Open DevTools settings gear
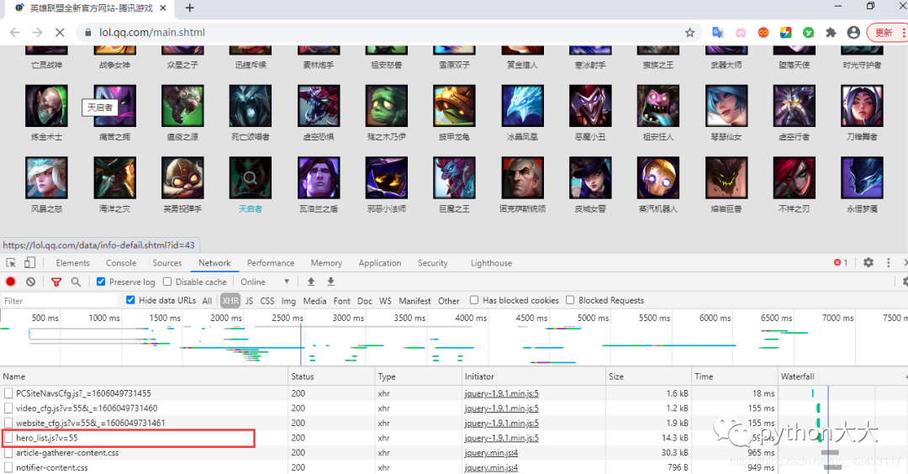Image resolution: width=908 pixels, height=474 pixels. [x=868, y=262]
